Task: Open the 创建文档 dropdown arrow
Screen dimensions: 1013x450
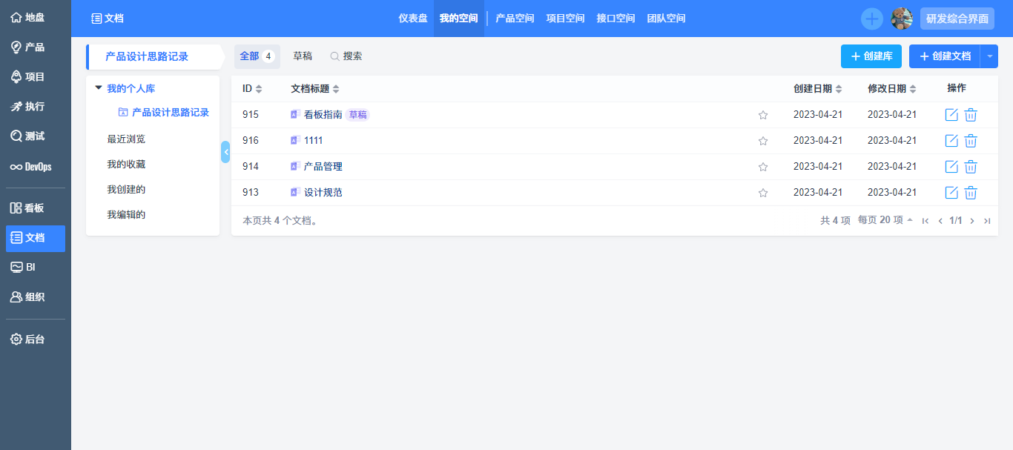Action: tap(991, 56)
